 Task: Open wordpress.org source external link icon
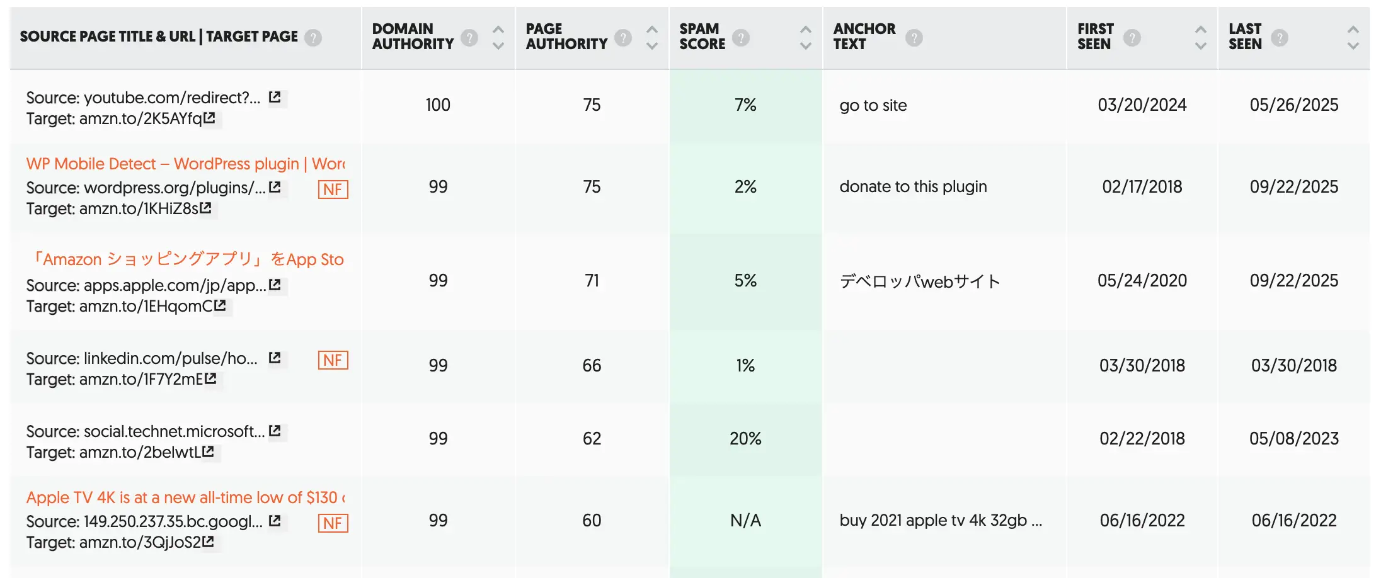(x=275, y=187)
